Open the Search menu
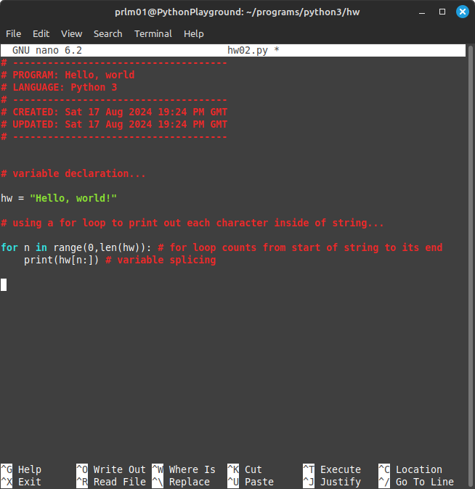The height and width of the screenshot is (489, 475). [108, 33]
